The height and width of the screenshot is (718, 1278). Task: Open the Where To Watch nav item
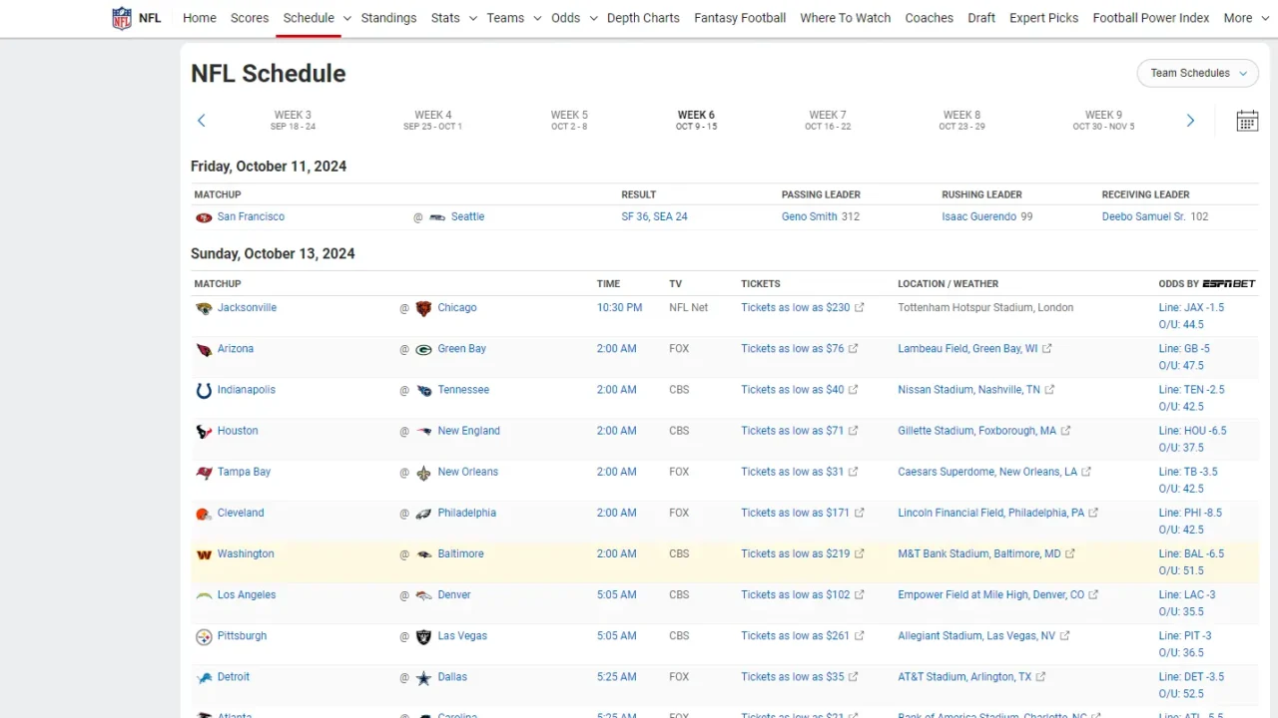tap(845, 18)
